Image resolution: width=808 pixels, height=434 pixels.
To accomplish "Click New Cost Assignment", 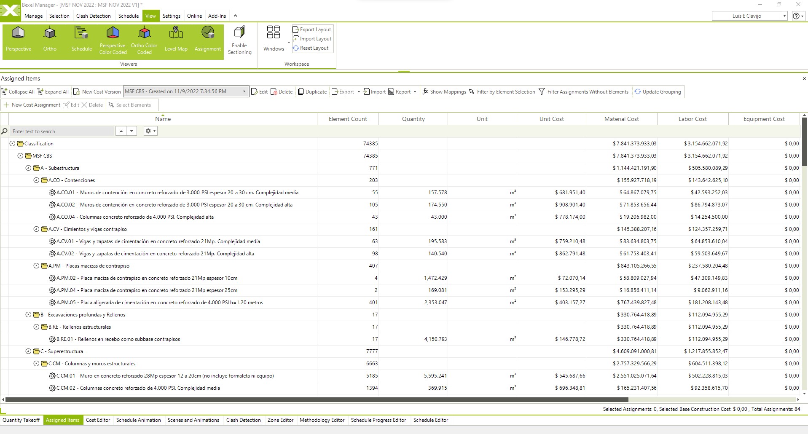I will [32, 105].
